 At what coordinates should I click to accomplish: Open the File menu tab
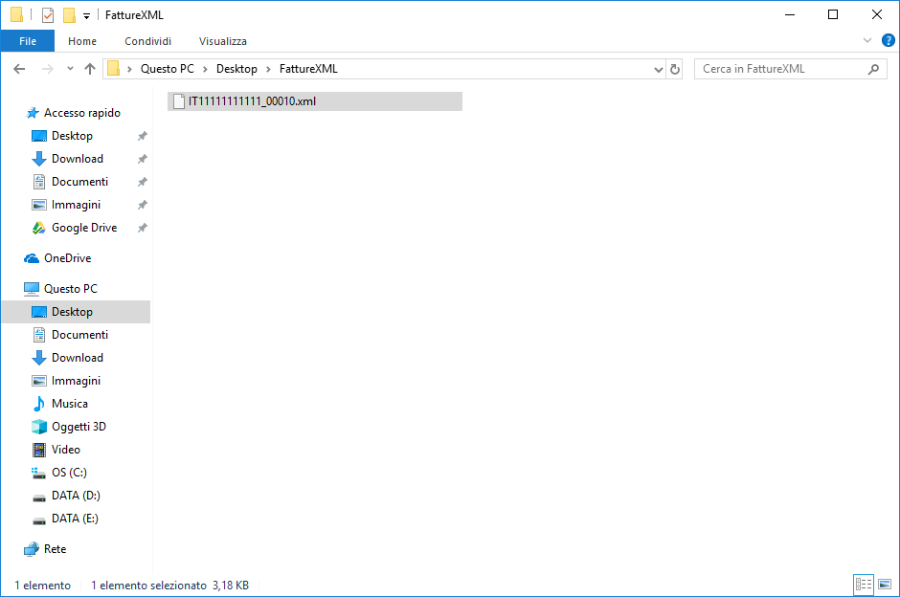pos(28,41)
